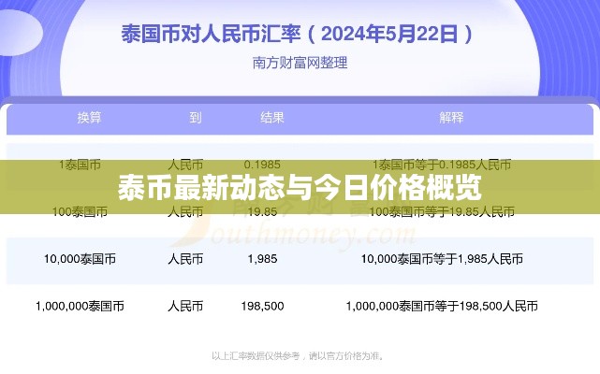Click the 1,000,000泰国币 cell
The width and height of the screenshot is (600, 374).
[x=80, y=306]
